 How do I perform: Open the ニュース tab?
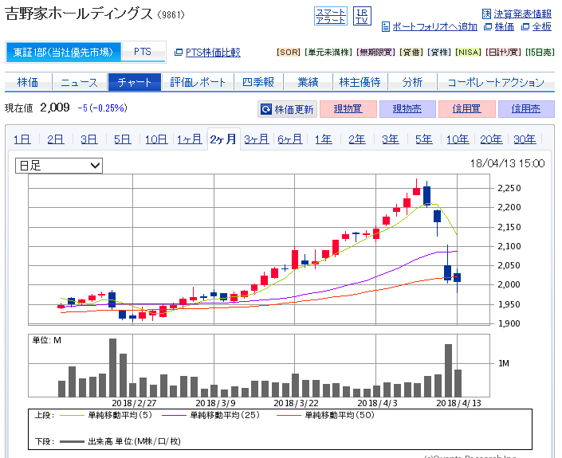[x=80, y=82]
